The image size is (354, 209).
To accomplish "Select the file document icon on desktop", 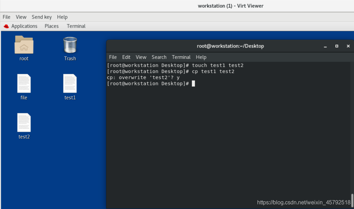I will [24, 83].
